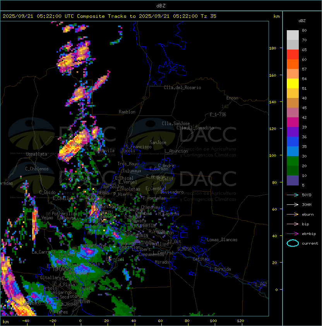Click the 'E_1-736' map label
The image size is (322, 326).
[218, 115]
